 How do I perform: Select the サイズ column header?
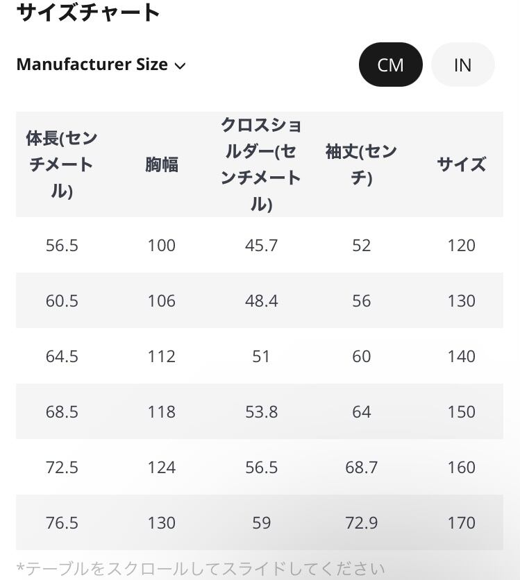(x=461, y=164)
